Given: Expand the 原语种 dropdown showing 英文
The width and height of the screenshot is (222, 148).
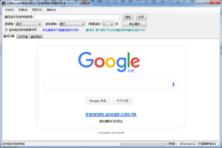Looking at the screenshot, I should [x=28, y=24].
